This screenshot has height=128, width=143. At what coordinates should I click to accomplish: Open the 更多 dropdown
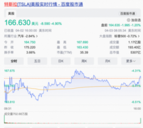click(x=131, y=61)
